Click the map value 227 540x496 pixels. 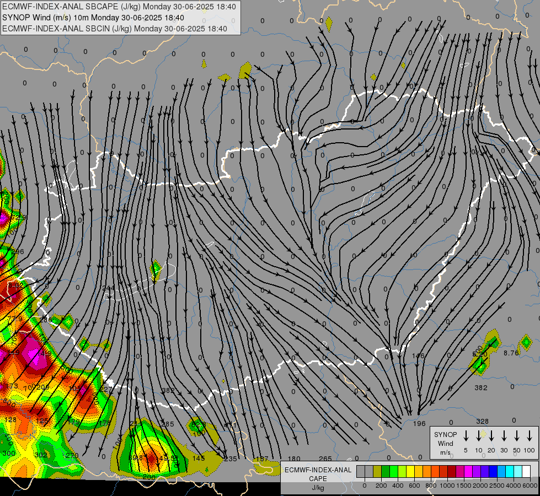(105, 389)
